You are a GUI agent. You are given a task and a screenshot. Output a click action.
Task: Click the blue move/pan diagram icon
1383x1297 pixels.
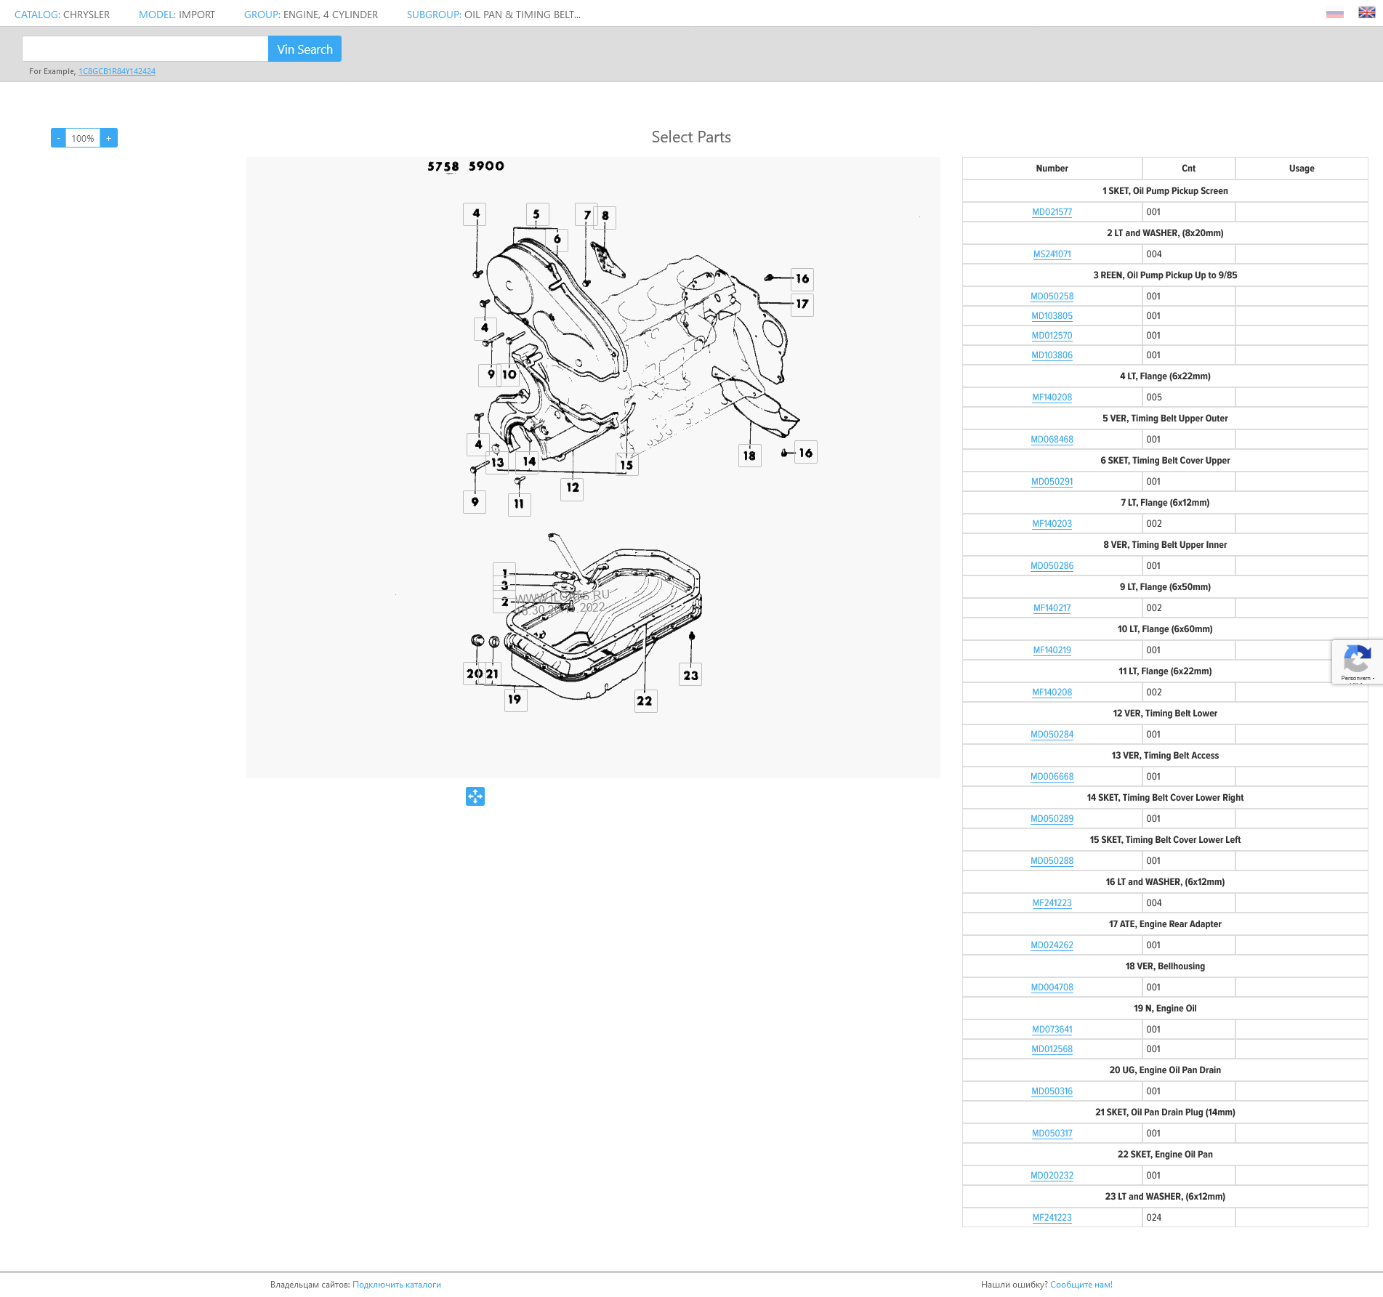click(x=475, y=796)
